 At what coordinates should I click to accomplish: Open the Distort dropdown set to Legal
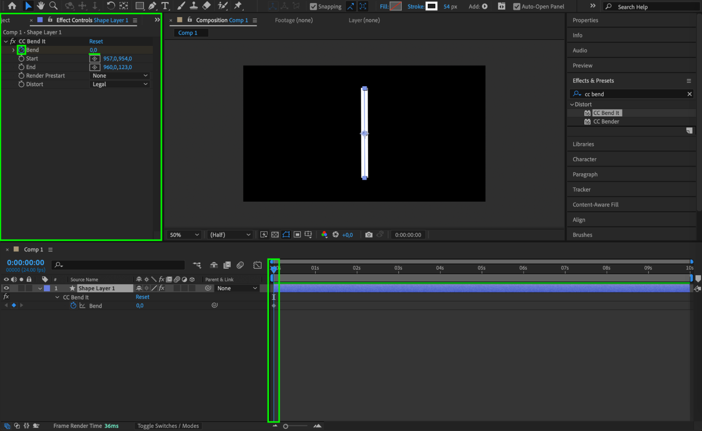(120, 84)
